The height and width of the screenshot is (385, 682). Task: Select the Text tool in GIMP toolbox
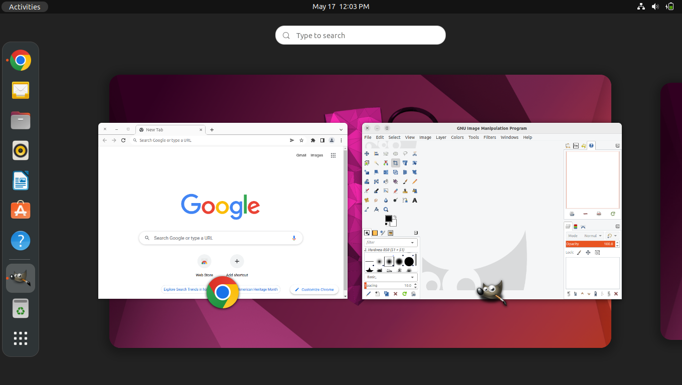[x=415, y=201]
